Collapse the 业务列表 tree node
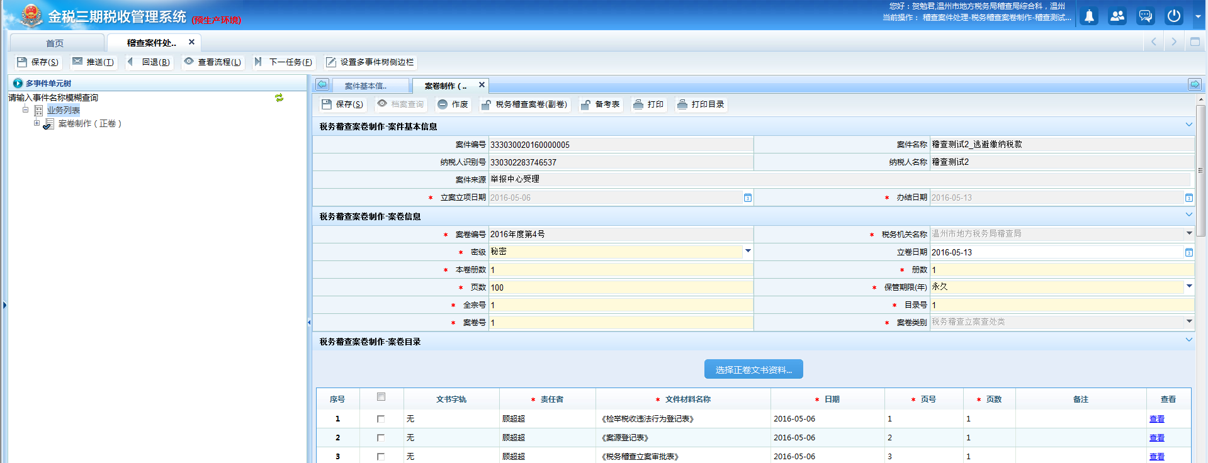1208x463 pixels. coord(26,109)
